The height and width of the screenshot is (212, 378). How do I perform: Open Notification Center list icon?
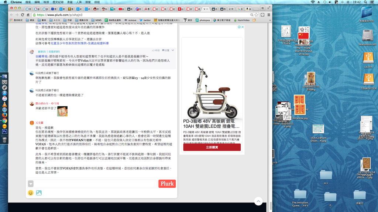coord(372,2)
